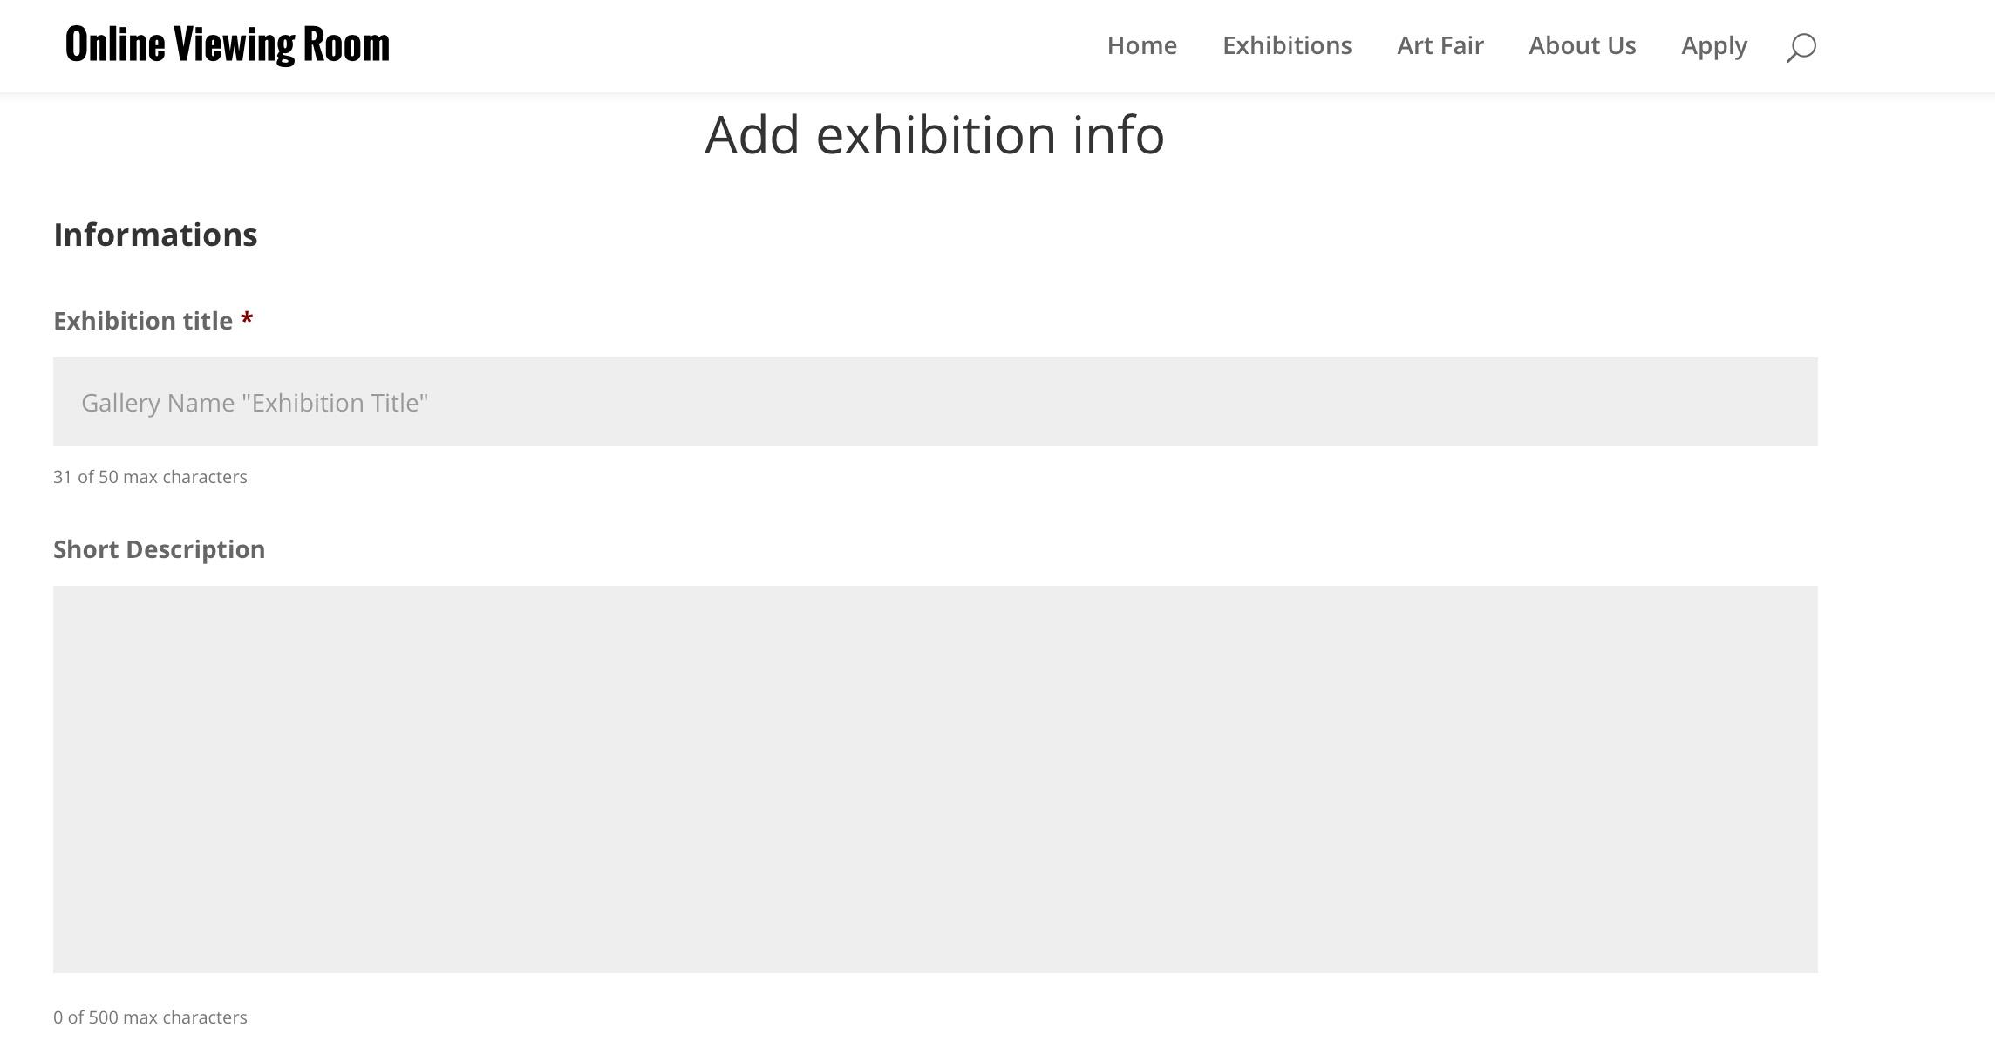
Task: Click the red required asterisk
Action: [247, 318]
